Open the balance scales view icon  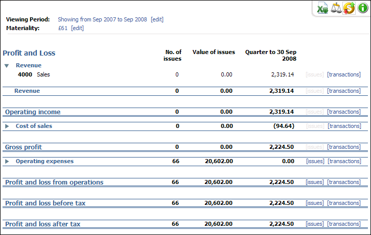336,8
